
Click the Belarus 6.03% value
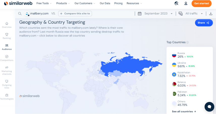tap(182, 86)
